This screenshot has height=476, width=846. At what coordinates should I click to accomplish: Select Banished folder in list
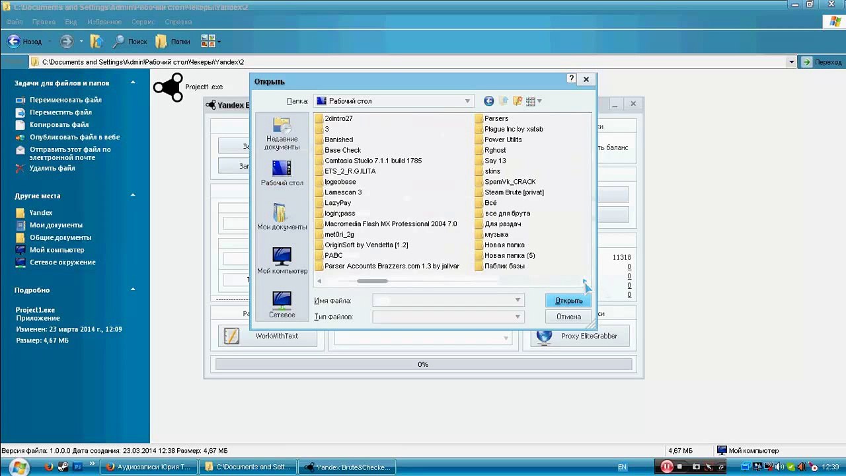point(334,139)
